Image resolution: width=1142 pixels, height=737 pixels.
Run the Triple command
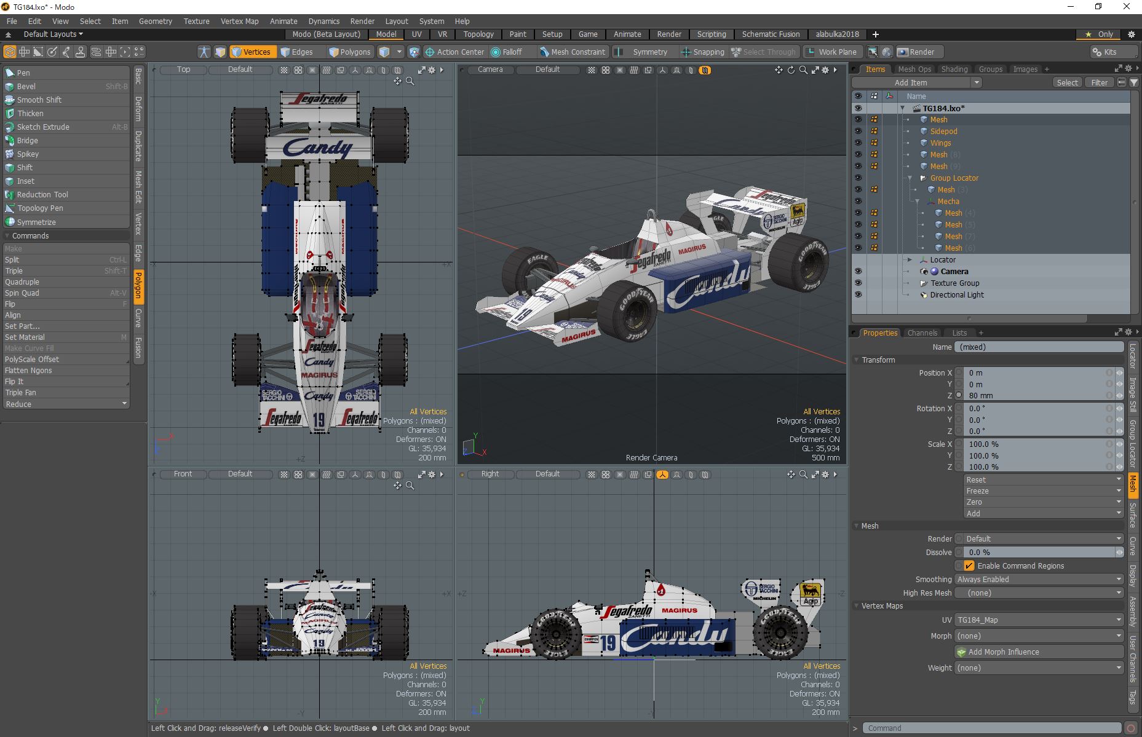coord(66,270)
